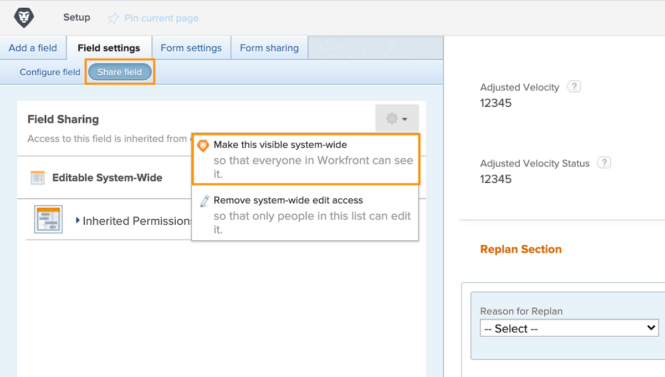This screenshot has height=377, width=665.
Task: Click the Editable System-Wide list icon
Action: (37, 178)
